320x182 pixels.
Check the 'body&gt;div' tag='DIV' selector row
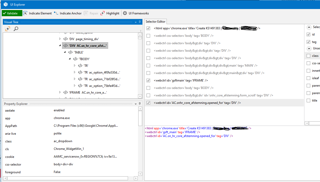coord(148,43)
